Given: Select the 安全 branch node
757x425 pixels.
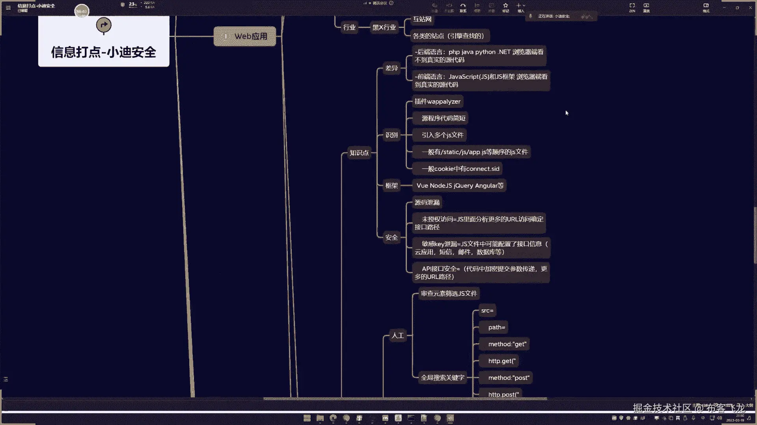Looking at the screenshot, I should [x=391, y=237].
